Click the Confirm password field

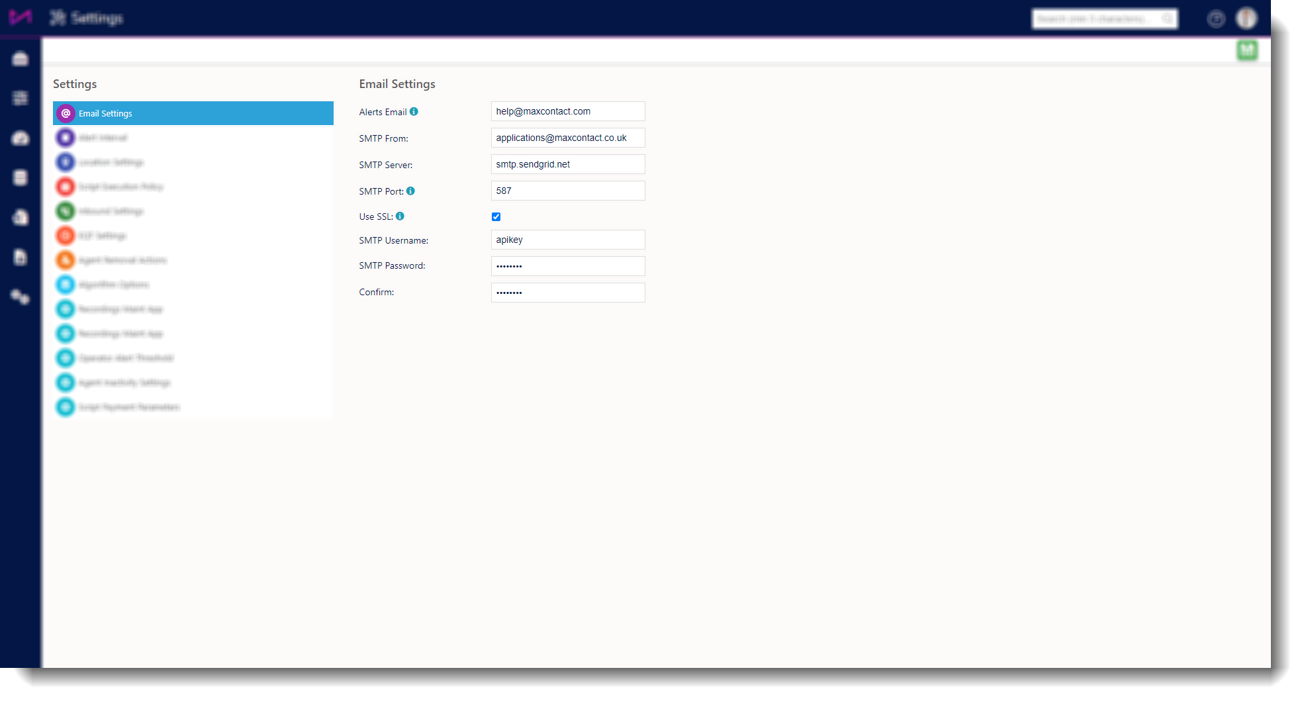pyautogui.click(x=568, y=293)
